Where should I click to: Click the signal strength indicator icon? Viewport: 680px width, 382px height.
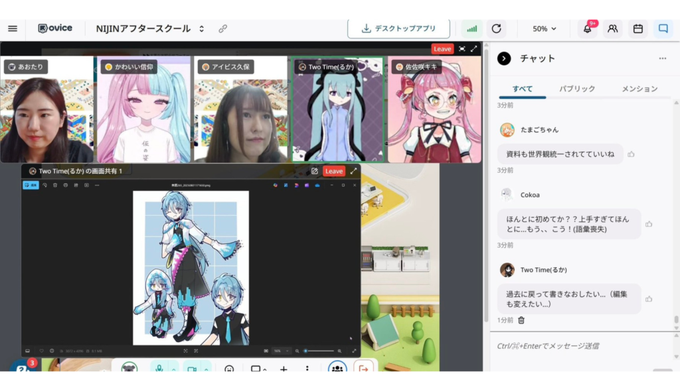(x=472, y=29)
